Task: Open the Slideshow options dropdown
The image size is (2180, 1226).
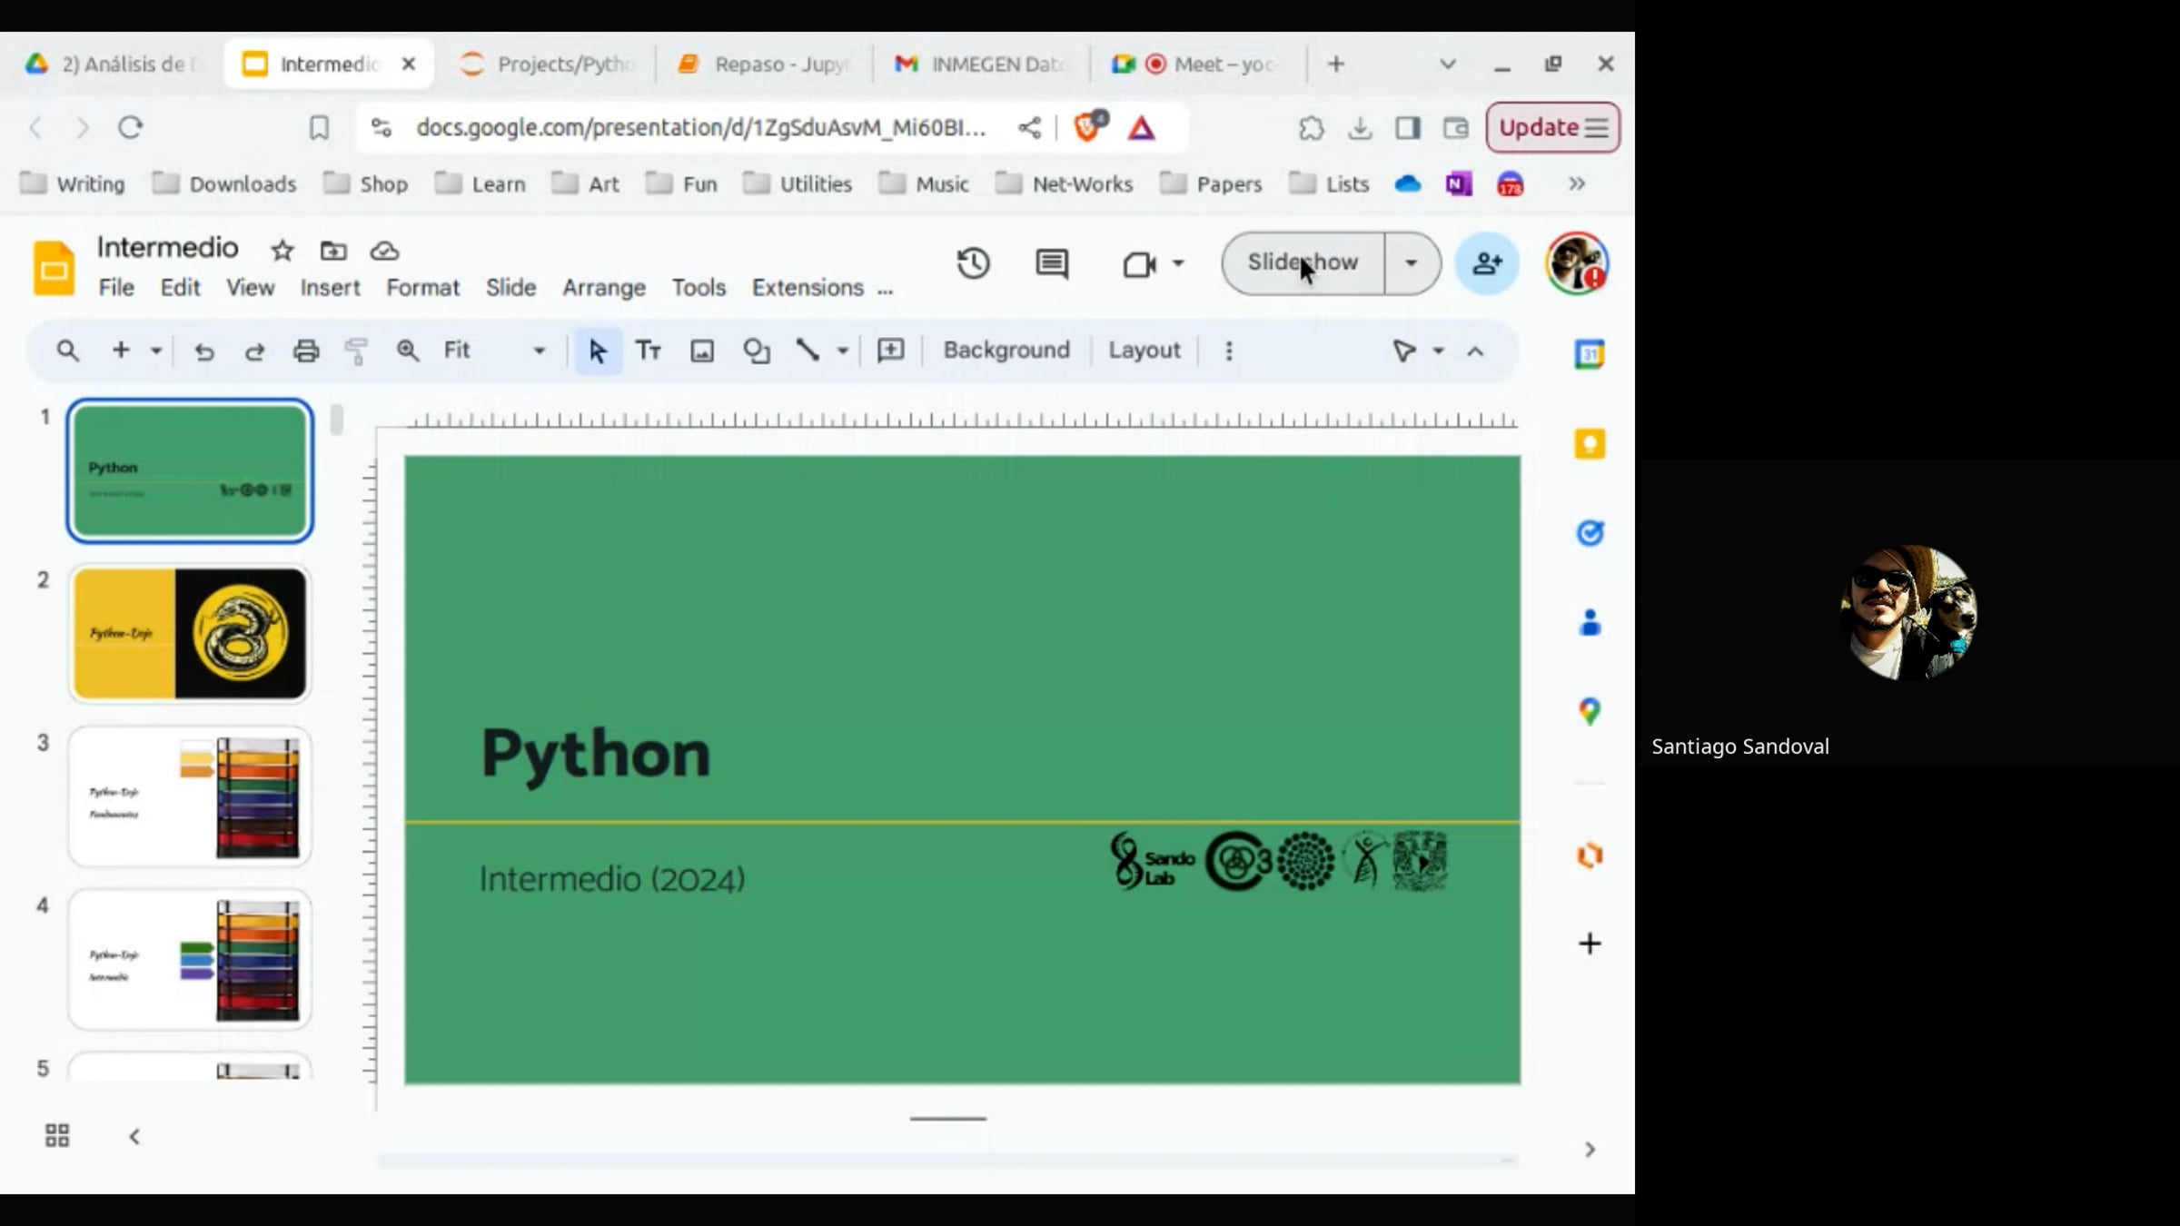Action: pos(1411,263)
